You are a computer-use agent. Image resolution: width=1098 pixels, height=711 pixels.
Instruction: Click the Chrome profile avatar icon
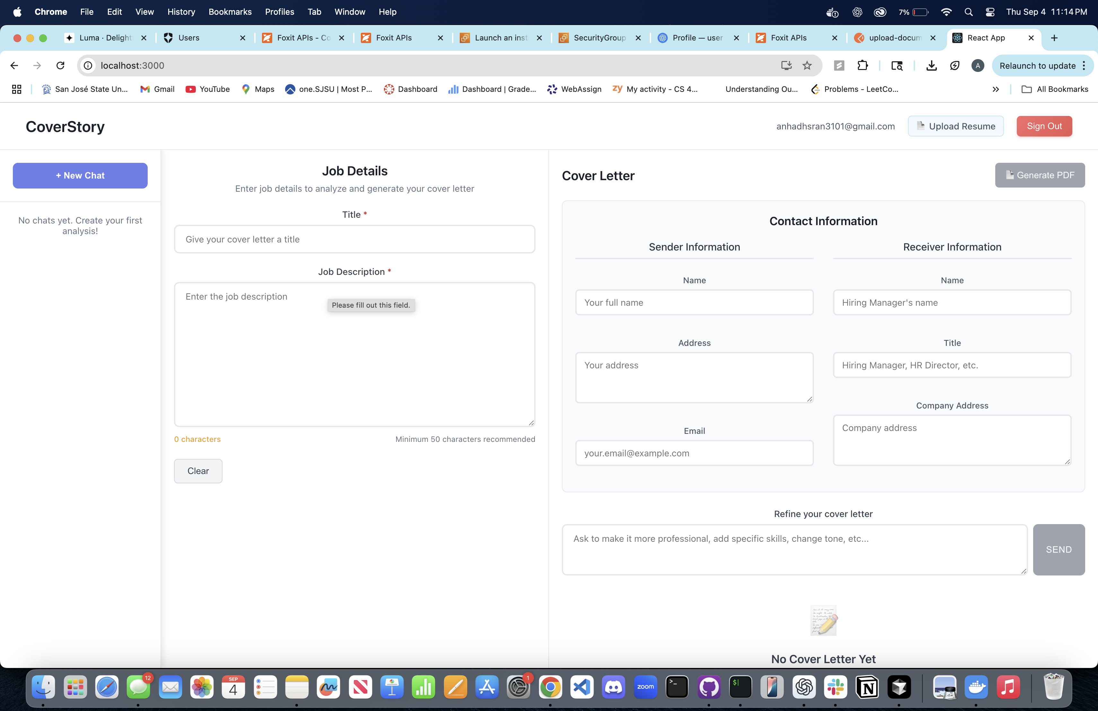[x=978, y=66]
